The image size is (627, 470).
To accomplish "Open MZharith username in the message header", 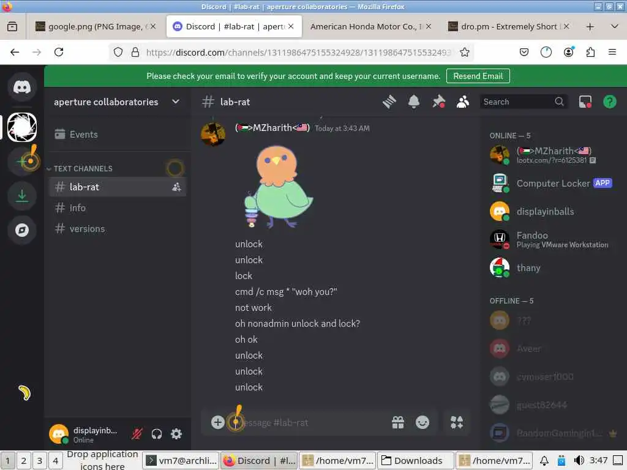I will click(272, 128).
